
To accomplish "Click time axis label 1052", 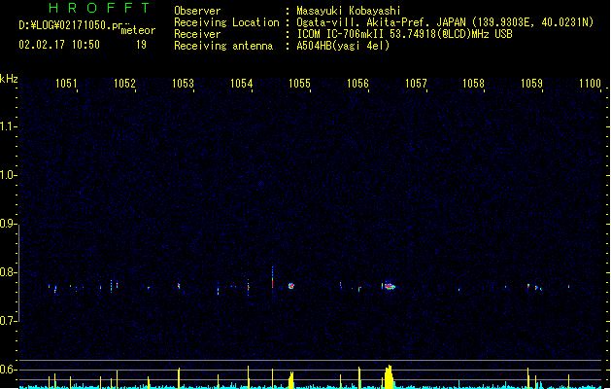I will [x=124, y=83].
